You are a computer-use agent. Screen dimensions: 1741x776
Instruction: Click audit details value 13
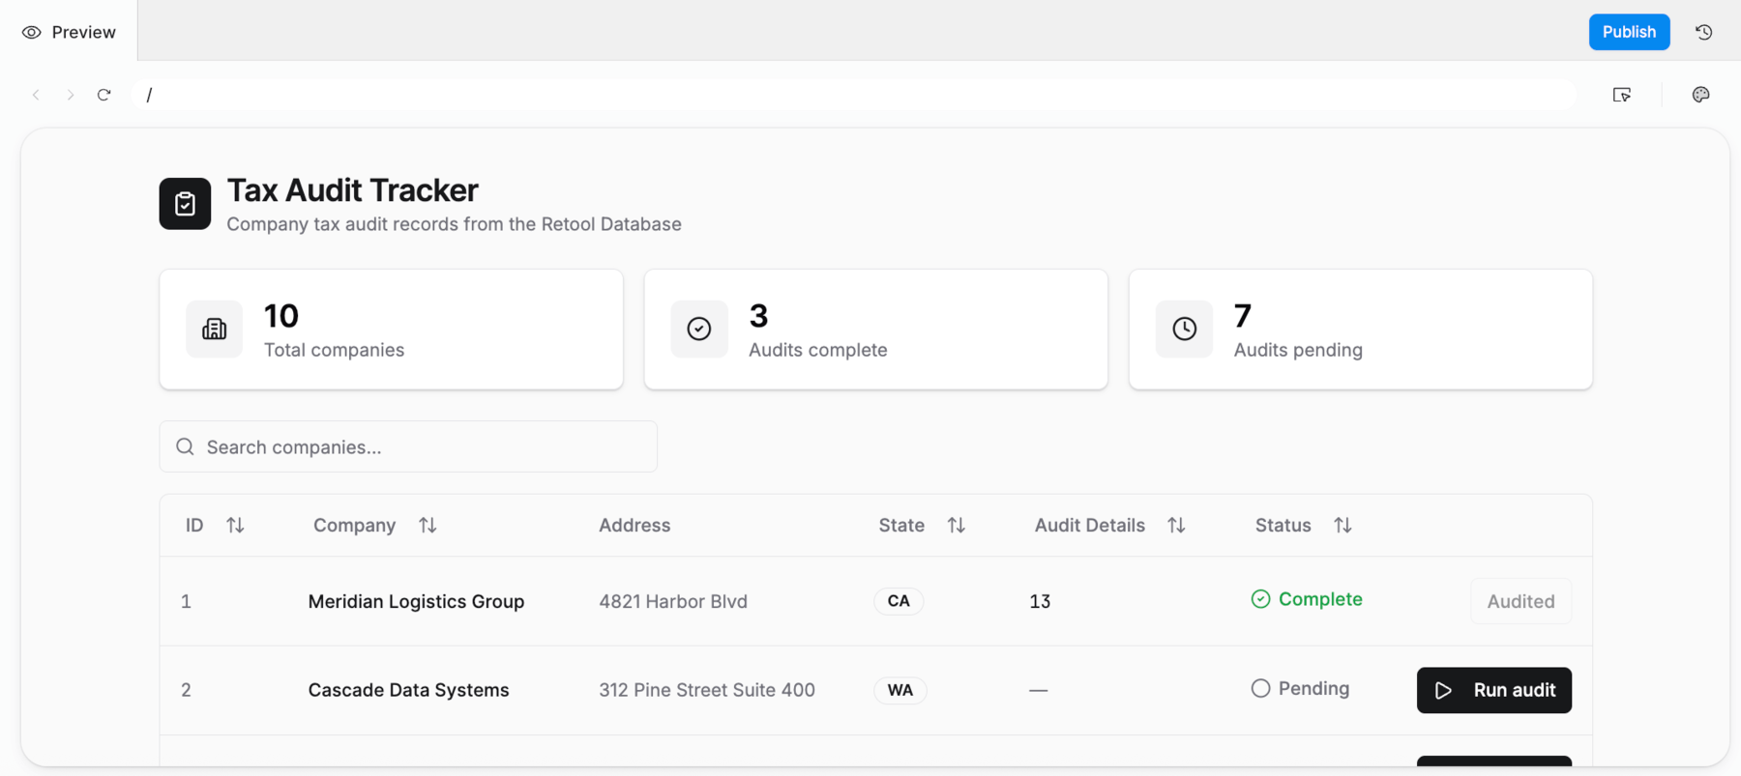click(x=1040, y=601)
